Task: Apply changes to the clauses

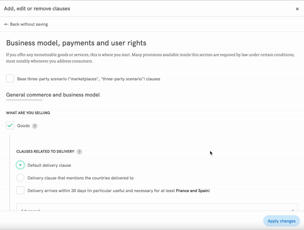Action: (281, 221)
